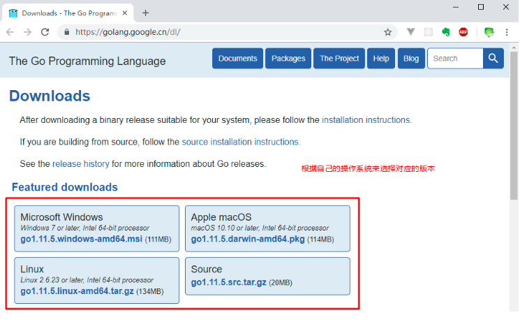The width and height of the screenshot is (520, 322).
Task: Maximize the browser window
Action: 480,7
